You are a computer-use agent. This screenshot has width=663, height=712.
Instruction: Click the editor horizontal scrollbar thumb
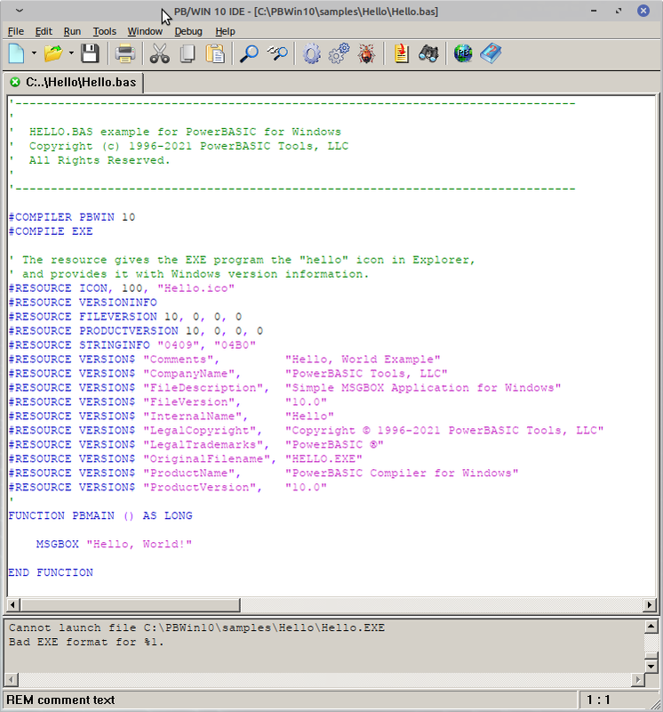click(131, 605)
